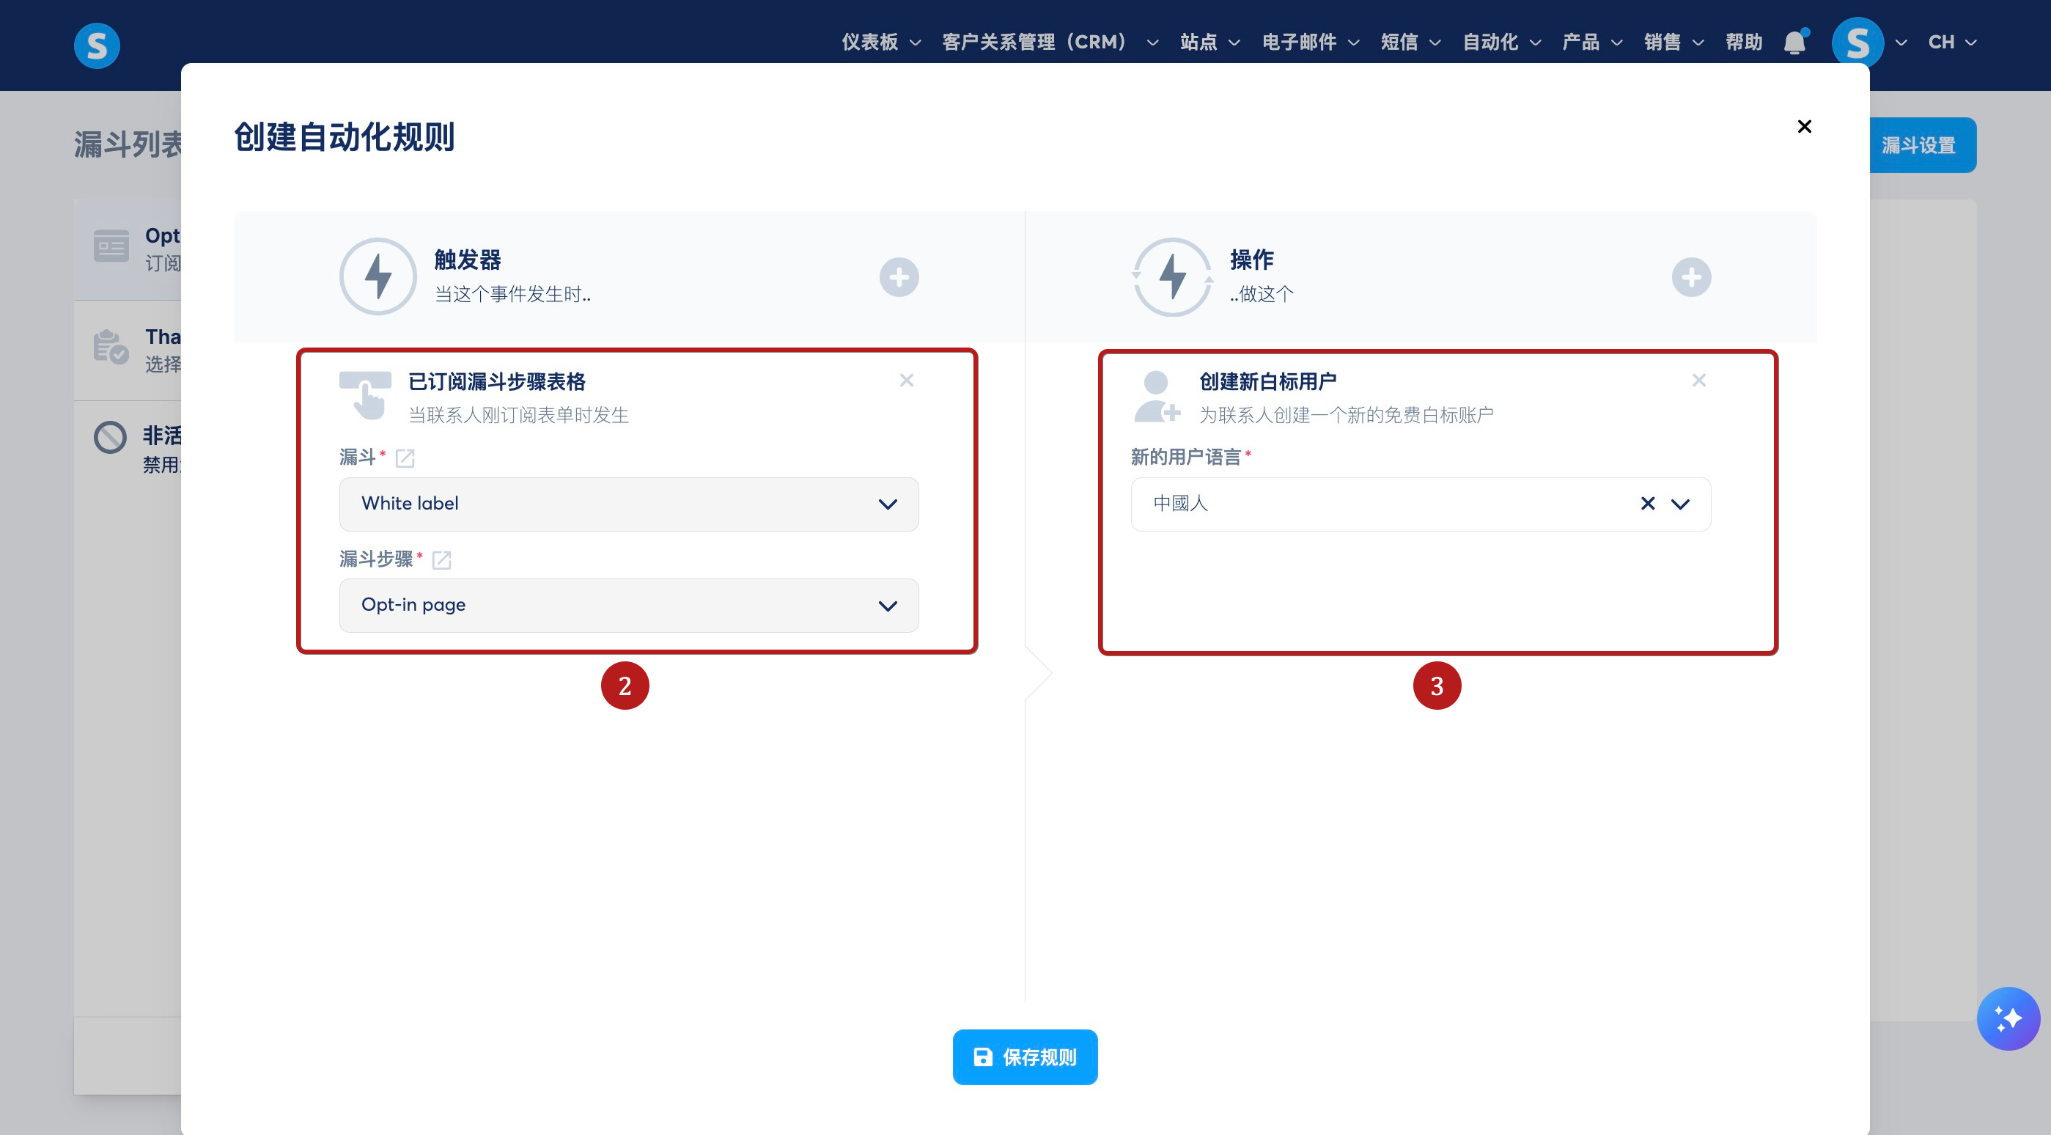Open the new user language dropdown arrow
Image resolution: width=2051 pixels, height=1135 pixels.
(1680, 504)
